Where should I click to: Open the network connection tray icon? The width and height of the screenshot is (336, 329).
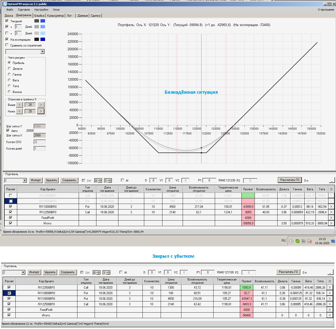point(304,241)
